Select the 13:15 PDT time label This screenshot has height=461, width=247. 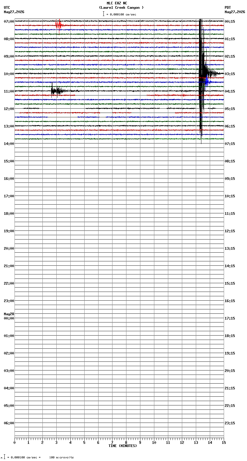(x=230, y=248)
